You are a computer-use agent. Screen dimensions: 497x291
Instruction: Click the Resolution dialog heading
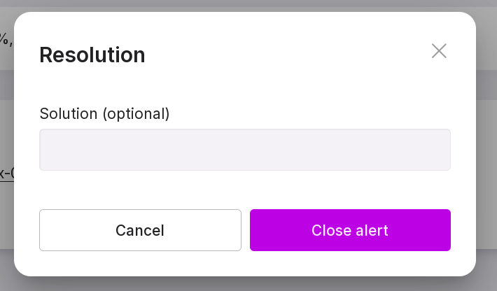pyautogui.click(x=92, y=55)
